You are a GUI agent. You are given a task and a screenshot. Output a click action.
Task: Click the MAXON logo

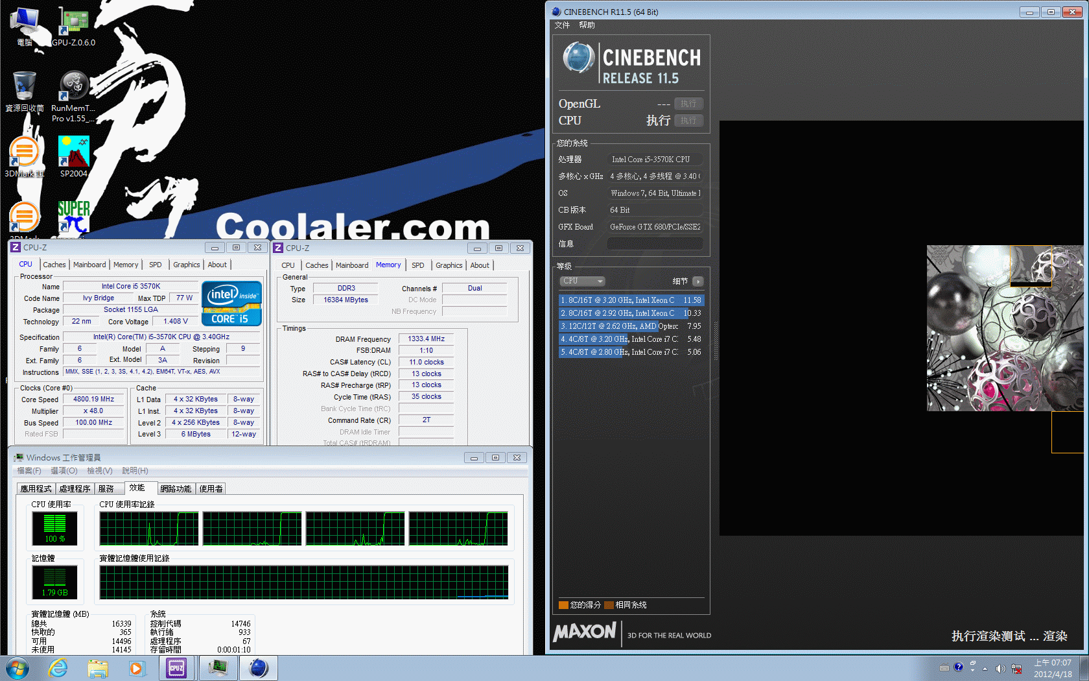click(x=585, y=632)
